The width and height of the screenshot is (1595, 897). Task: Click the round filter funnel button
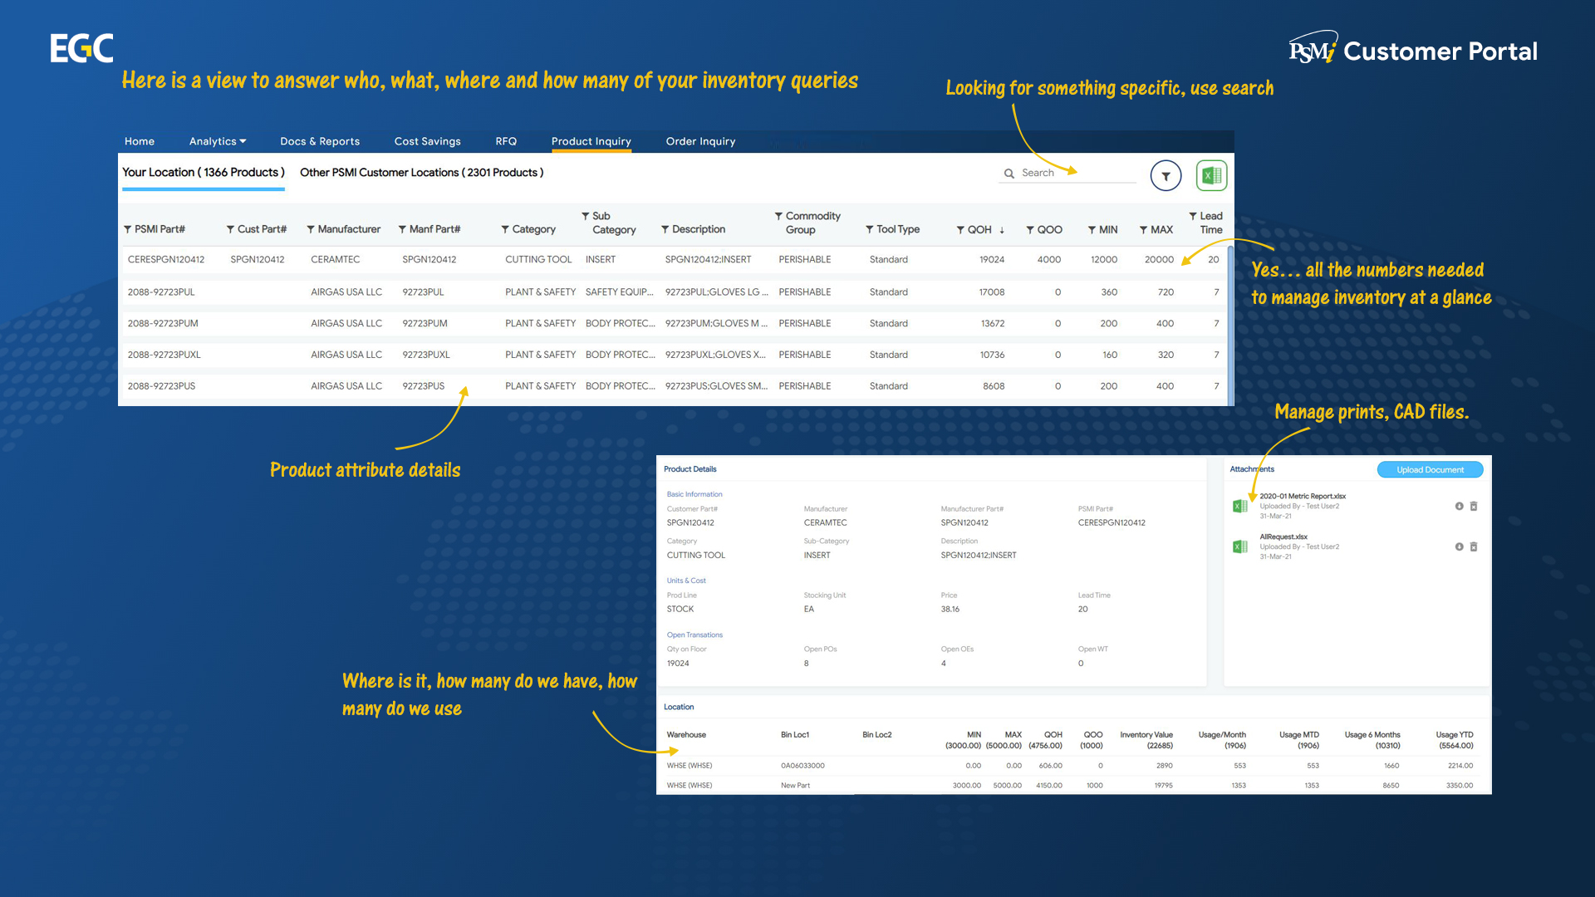tap(1166, 176)
